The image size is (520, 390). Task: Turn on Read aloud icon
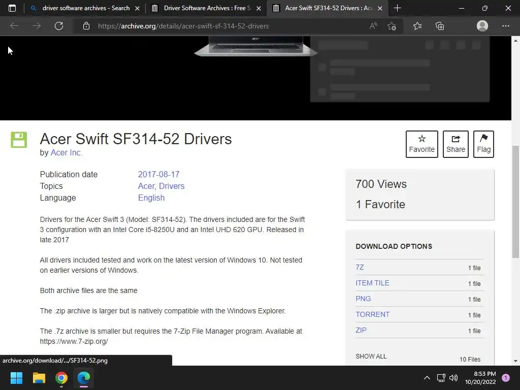[373, 26]
